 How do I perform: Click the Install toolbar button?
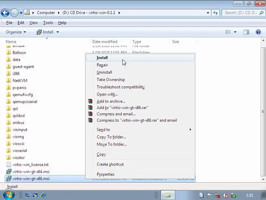(x=45, y=32)
